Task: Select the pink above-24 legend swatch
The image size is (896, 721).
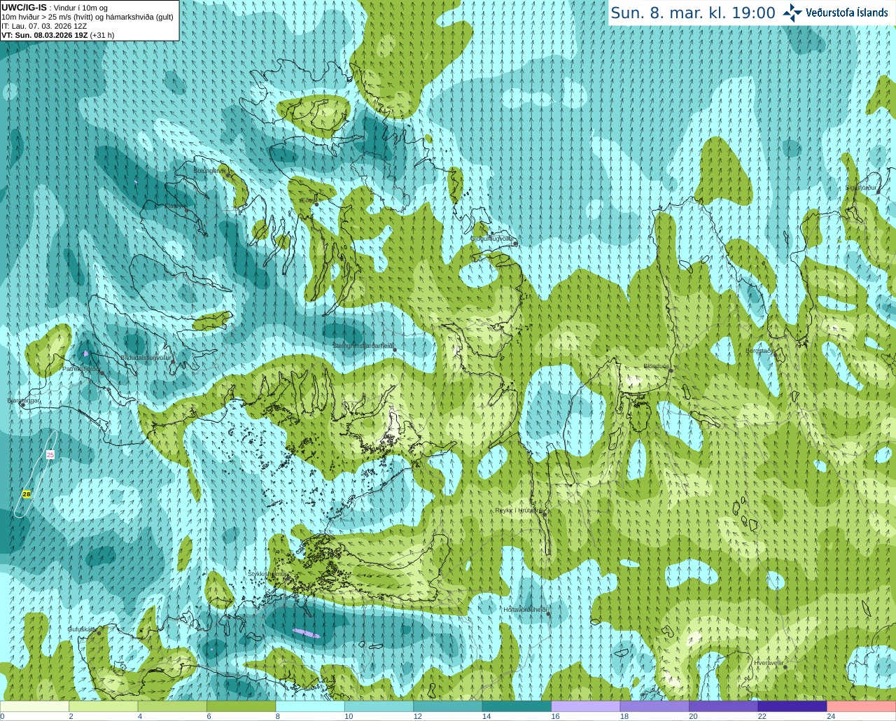Action: point(861,706)
